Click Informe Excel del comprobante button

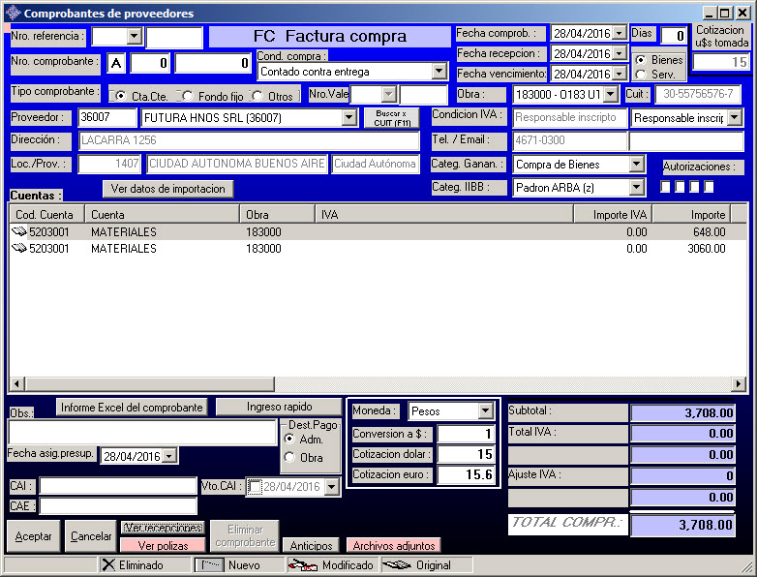pyautogui.click(x=132, y=407)
